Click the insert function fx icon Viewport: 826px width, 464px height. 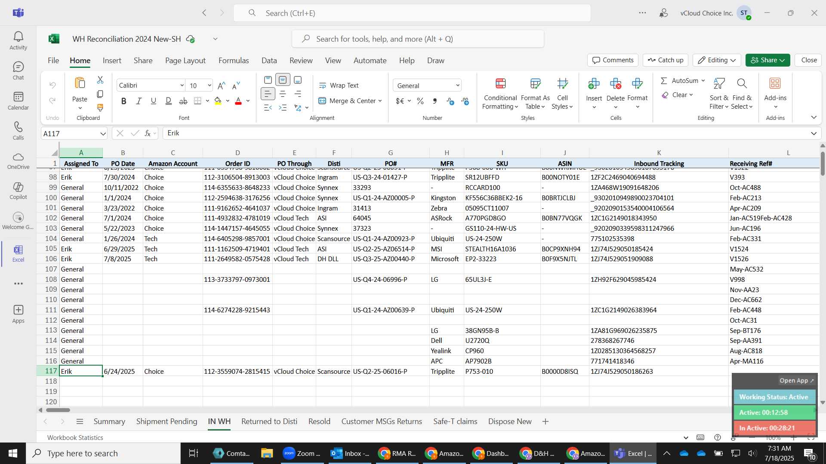click(x=147, y=134)
